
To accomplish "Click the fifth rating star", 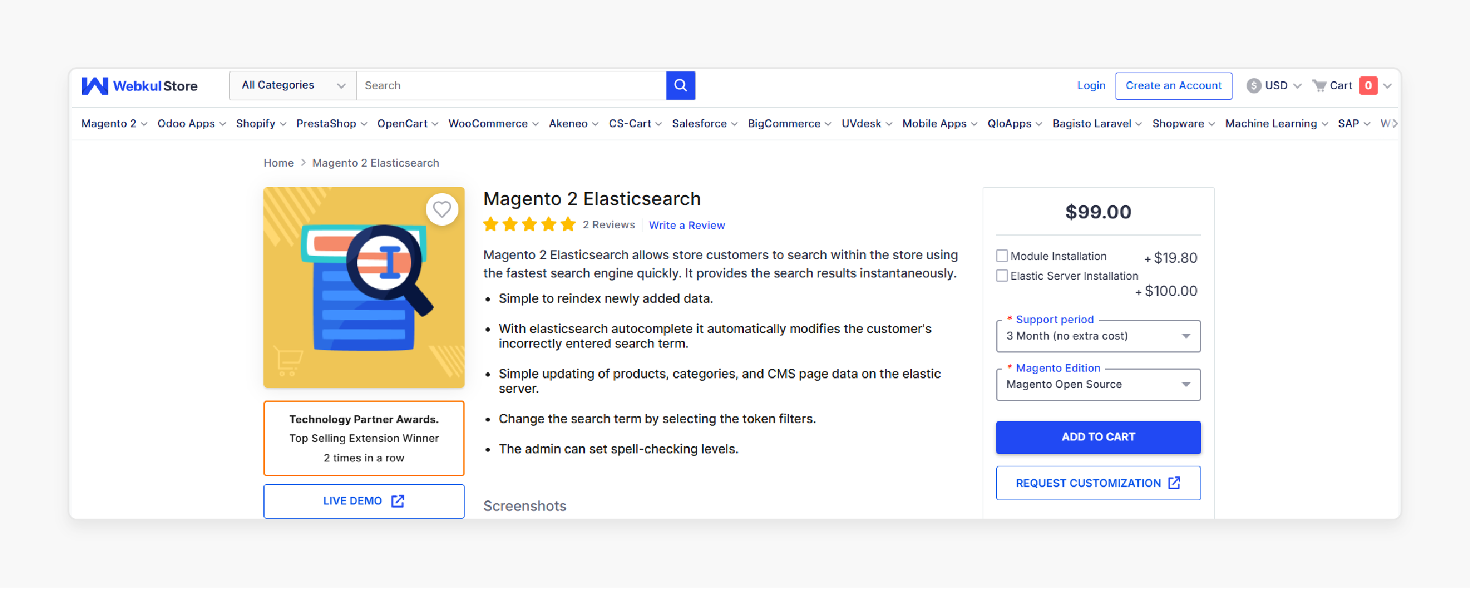I will [568, 225].
